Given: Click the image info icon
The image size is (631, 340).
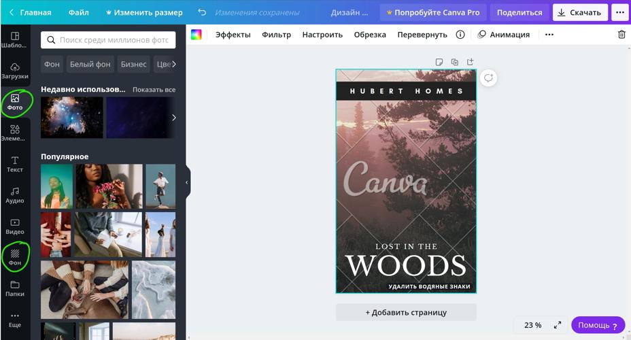Looking at the screenshot, I should pos(460,35).
